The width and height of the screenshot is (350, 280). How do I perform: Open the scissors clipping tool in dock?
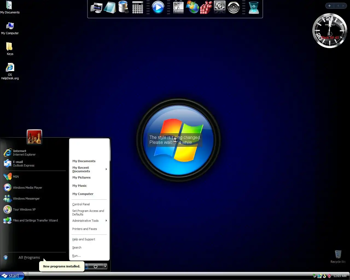coord(178,7)
